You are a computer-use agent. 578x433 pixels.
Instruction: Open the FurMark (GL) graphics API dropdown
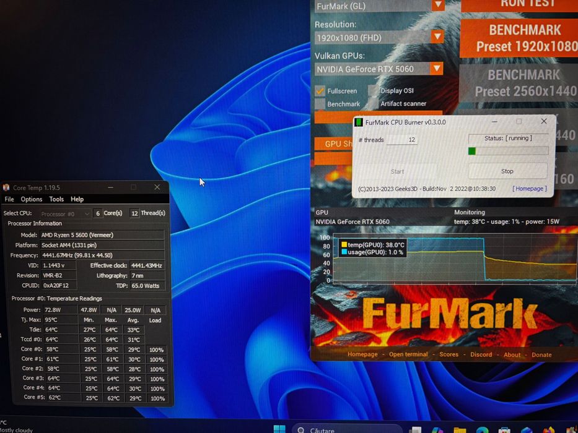click(x=379, y=6)
